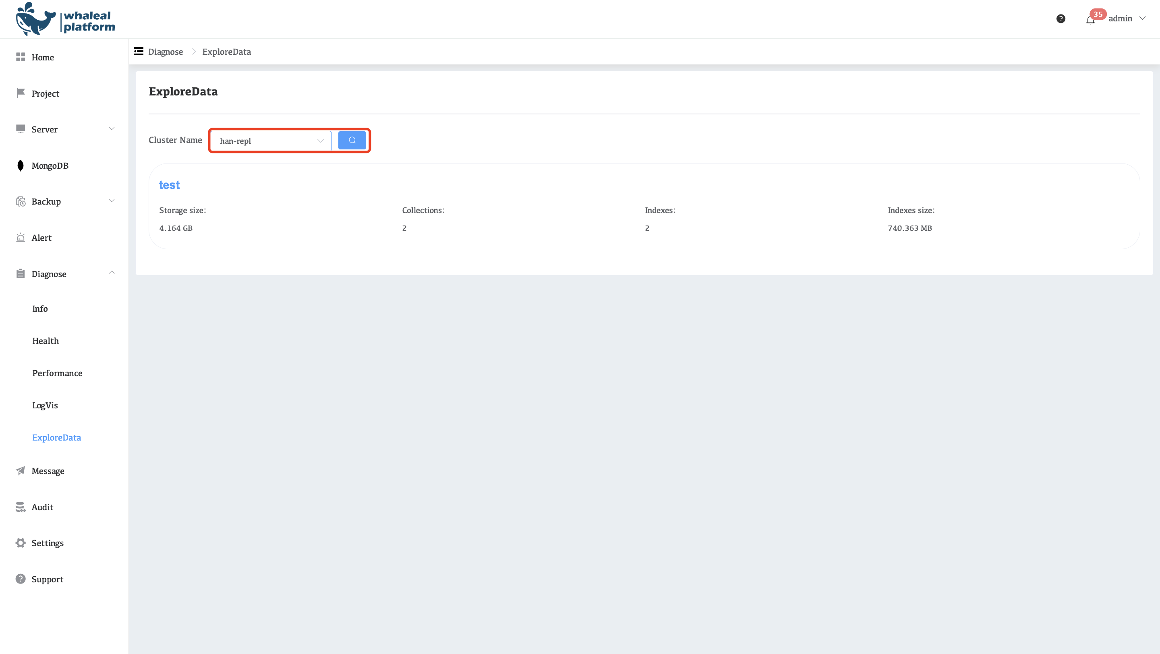Open the admin user dropdown

pyautogui.click(x=1127, y=19)
